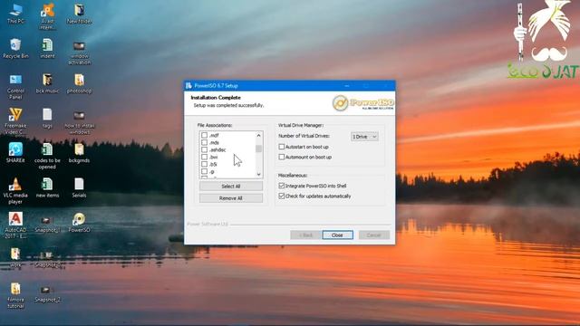Launch AutoCAD 2017 desktop shortcut

coord(15,225)
